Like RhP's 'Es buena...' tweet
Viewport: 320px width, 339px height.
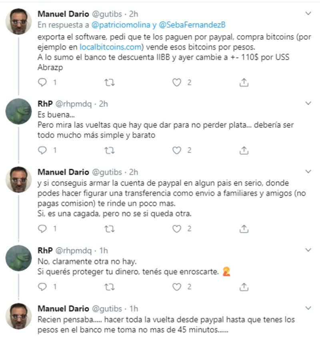click(x=177, y=150)
